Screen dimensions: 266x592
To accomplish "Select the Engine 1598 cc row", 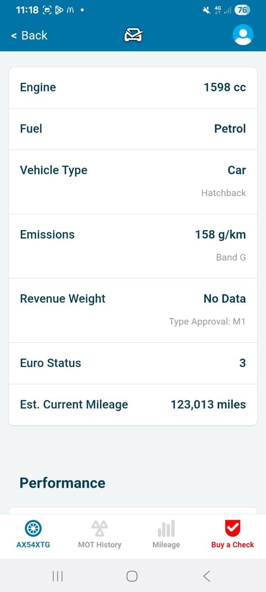I will [x=133, y=88].
